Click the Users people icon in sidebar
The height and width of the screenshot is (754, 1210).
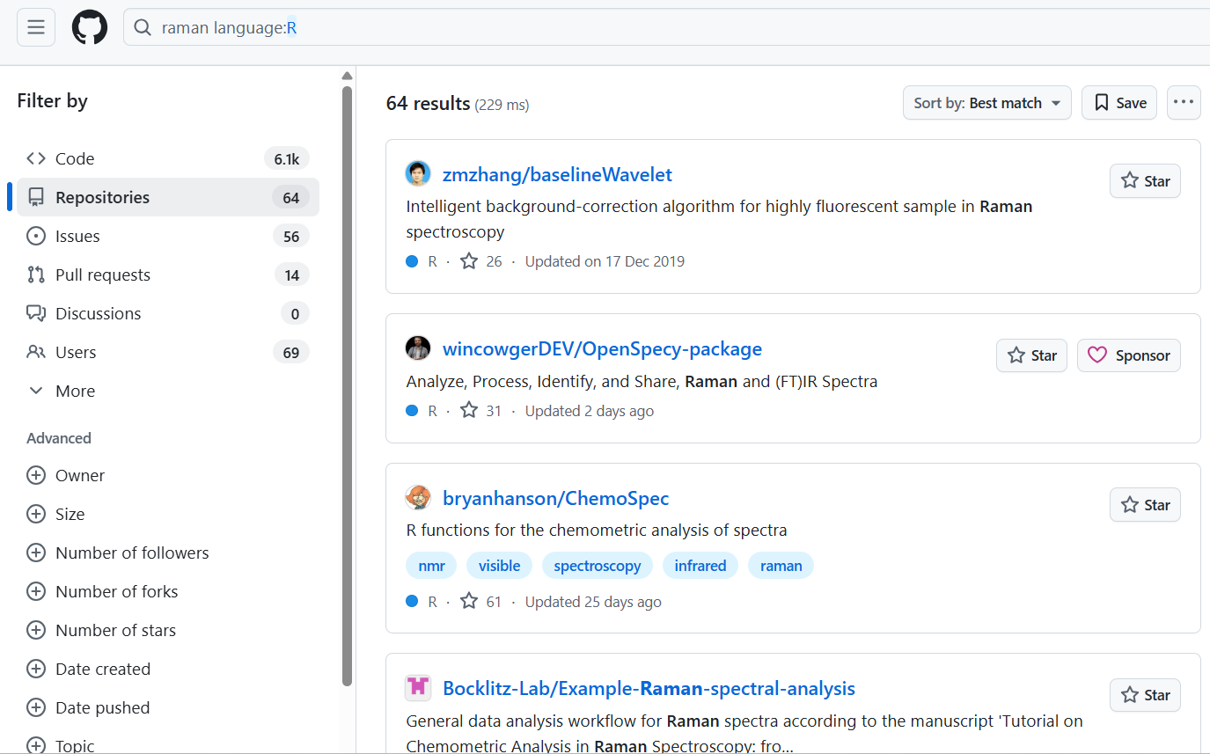pos(36,352)
